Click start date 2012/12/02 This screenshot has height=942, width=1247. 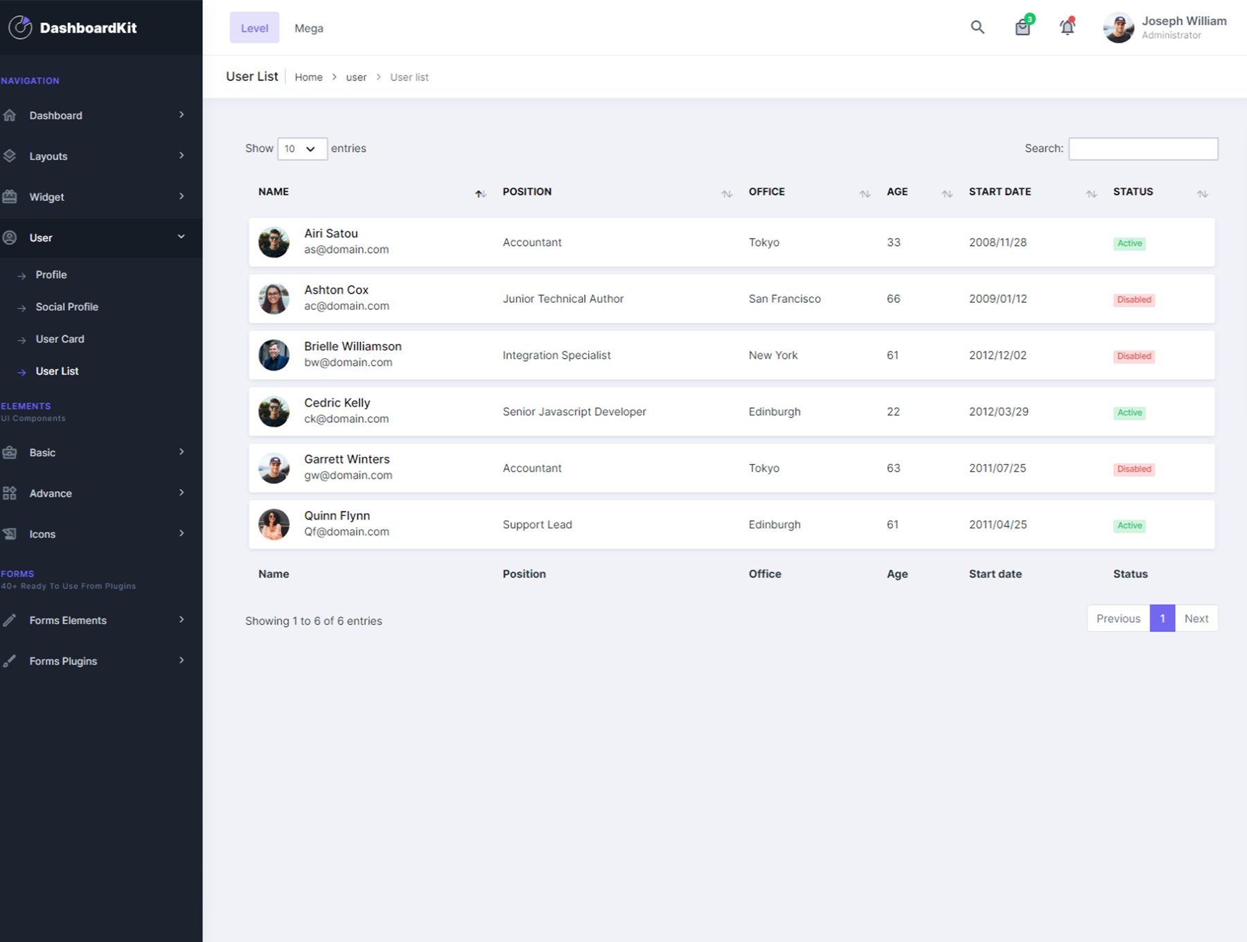click(x=998, y=355)
